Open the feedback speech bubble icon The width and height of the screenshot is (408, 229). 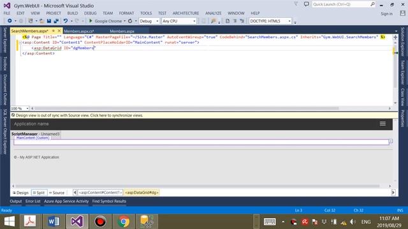(307, 4)
